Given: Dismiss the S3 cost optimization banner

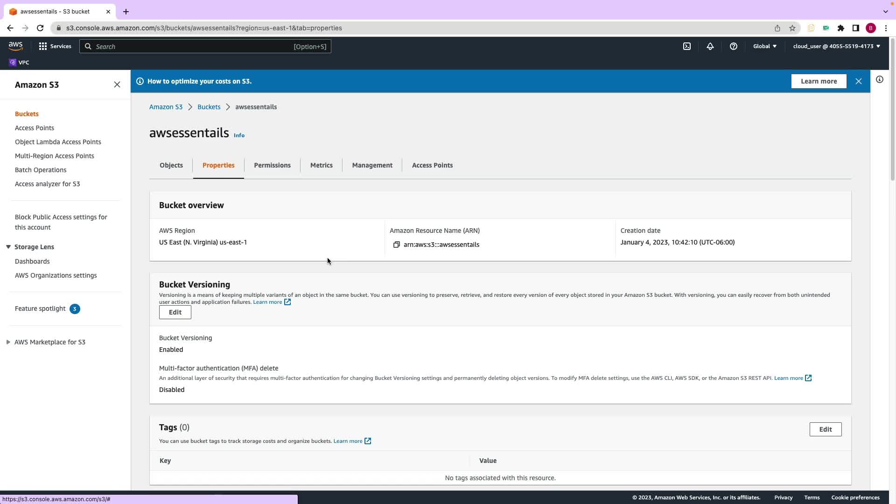Looking at the screenshot, I should tap(859, 81).
